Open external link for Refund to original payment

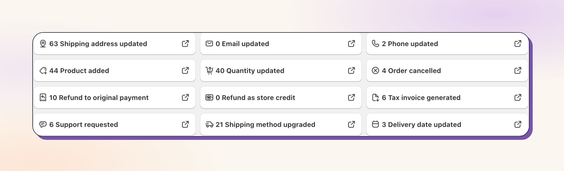tap(185, 97)
